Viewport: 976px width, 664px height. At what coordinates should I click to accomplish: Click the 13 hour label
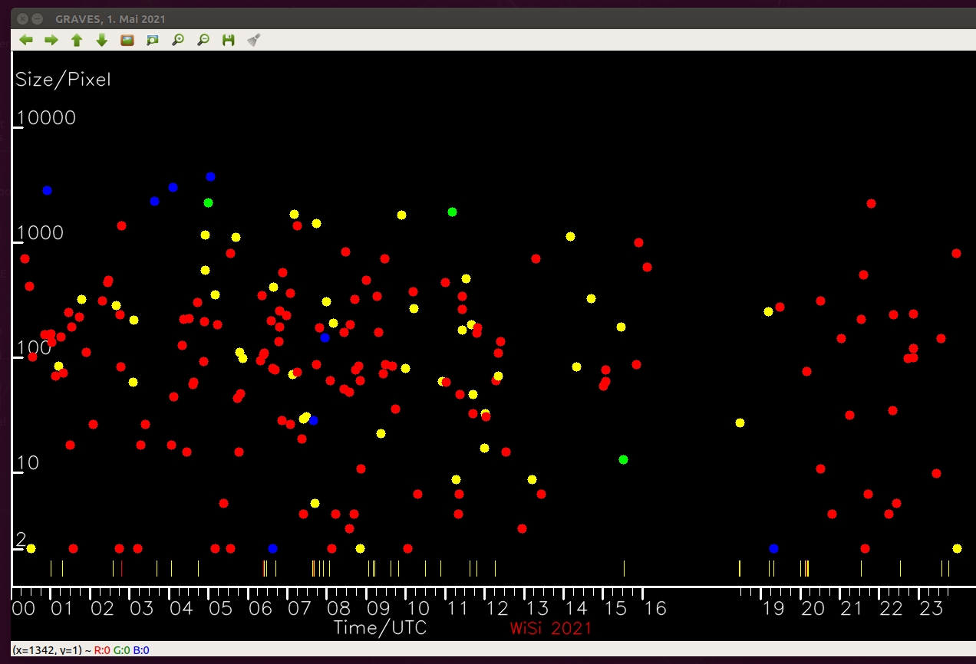click(536, 609)
